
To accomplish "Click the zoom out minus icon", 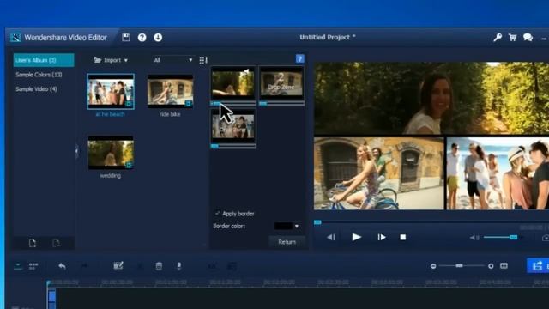I will tap(433, 266).
